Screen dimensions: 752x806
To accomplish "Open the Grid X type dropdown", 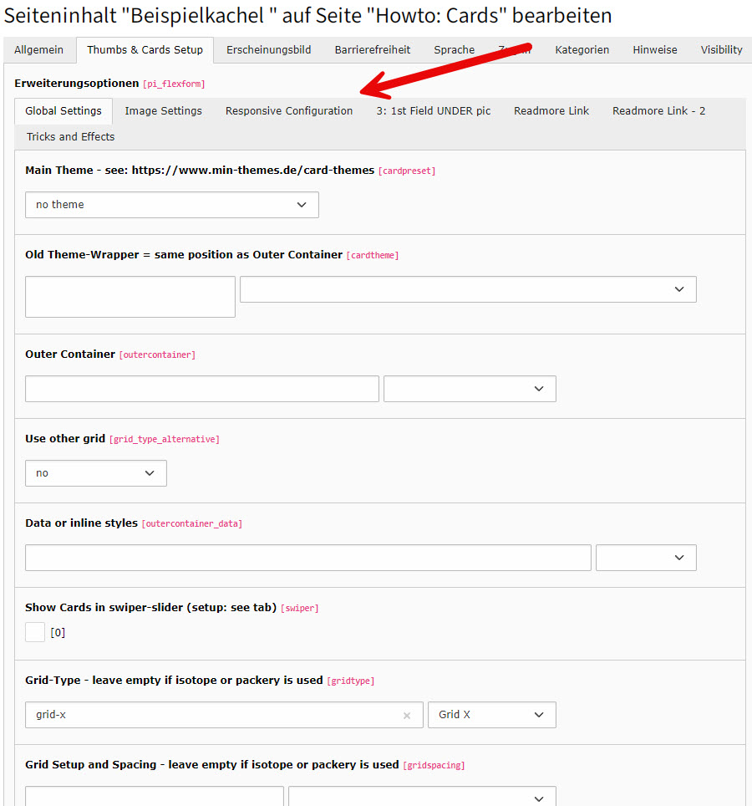I will pos(491,715).
